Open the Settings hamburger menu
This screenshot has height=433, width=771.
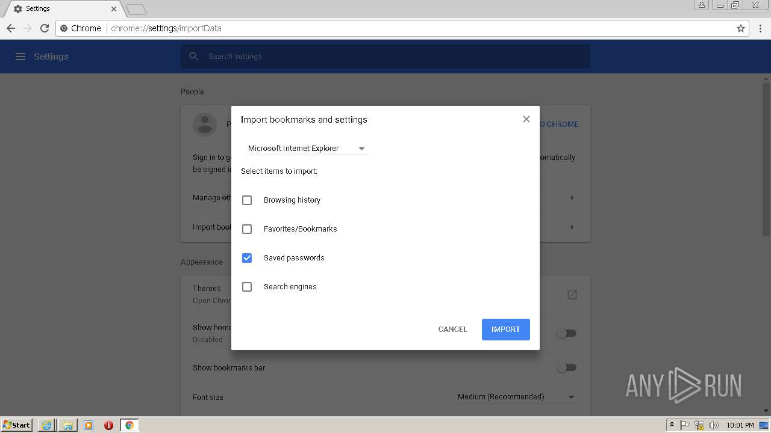coord(20,57)
